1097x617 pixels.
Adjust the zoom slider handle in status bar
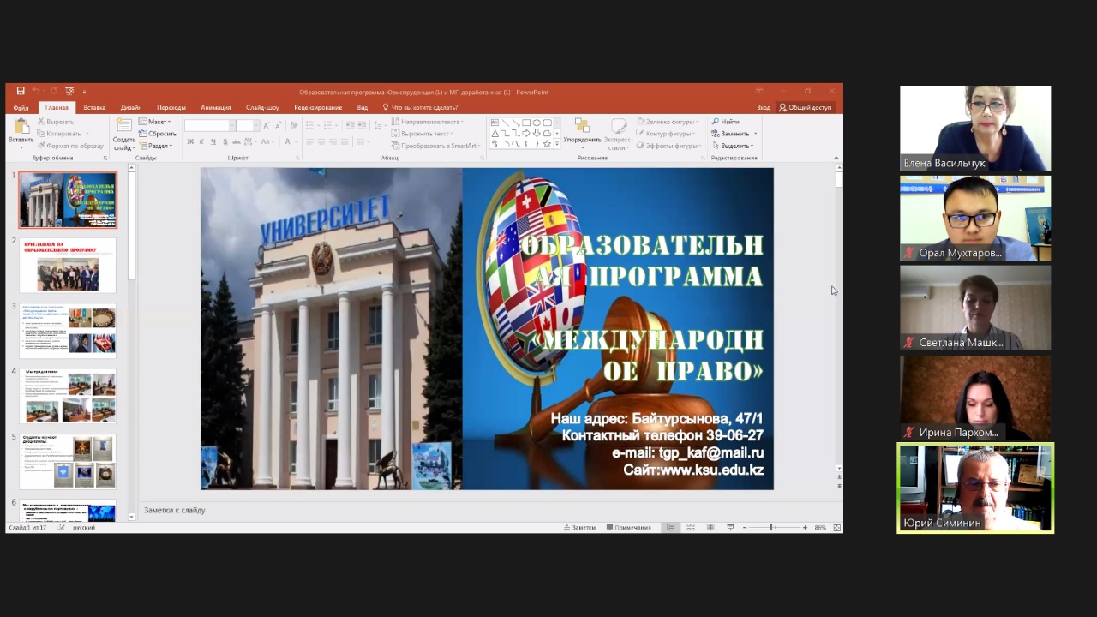tap(770, 528)
